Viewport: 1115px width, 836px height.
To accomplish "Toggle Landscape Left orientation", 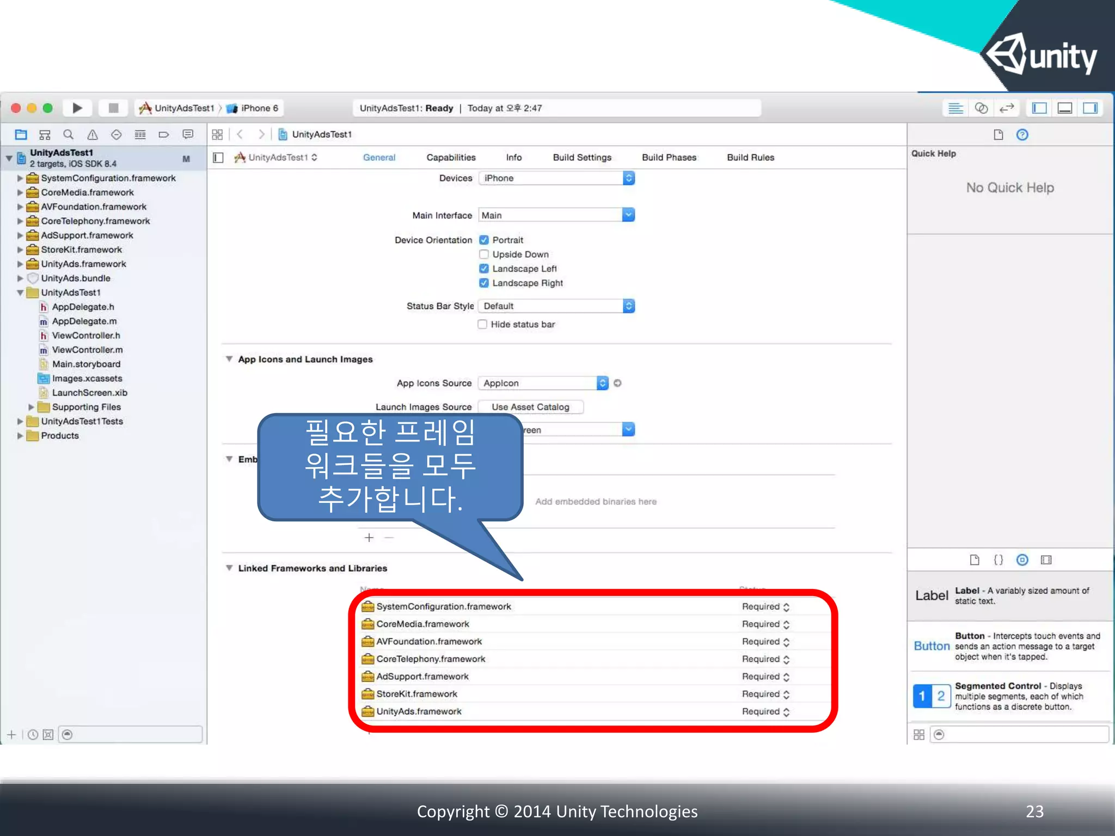I will [x=484, y=268].
